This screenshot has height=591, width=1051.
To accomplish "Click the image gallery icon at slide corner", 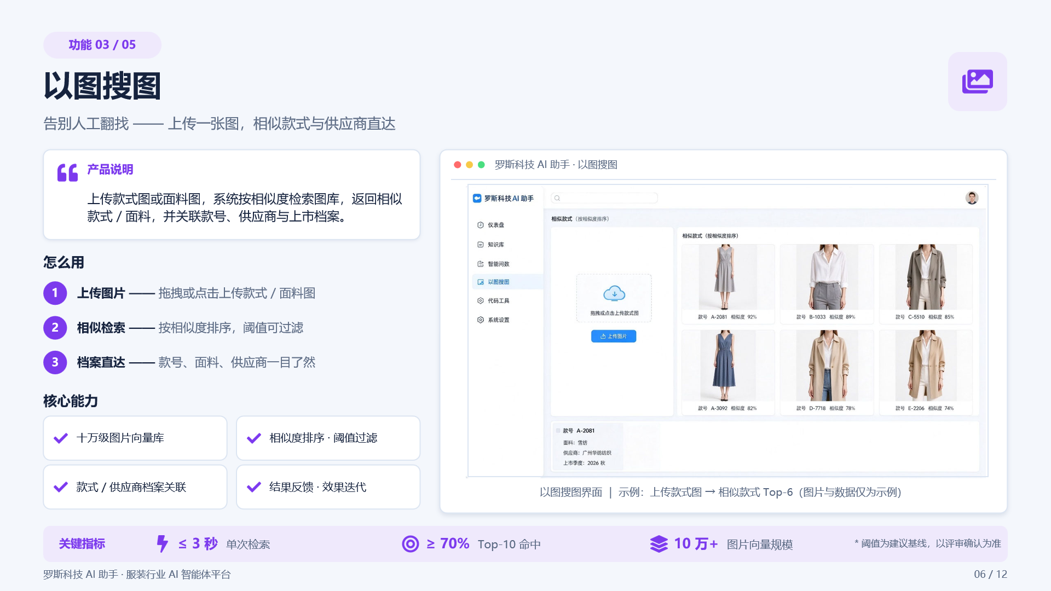I will pos(977,82).
